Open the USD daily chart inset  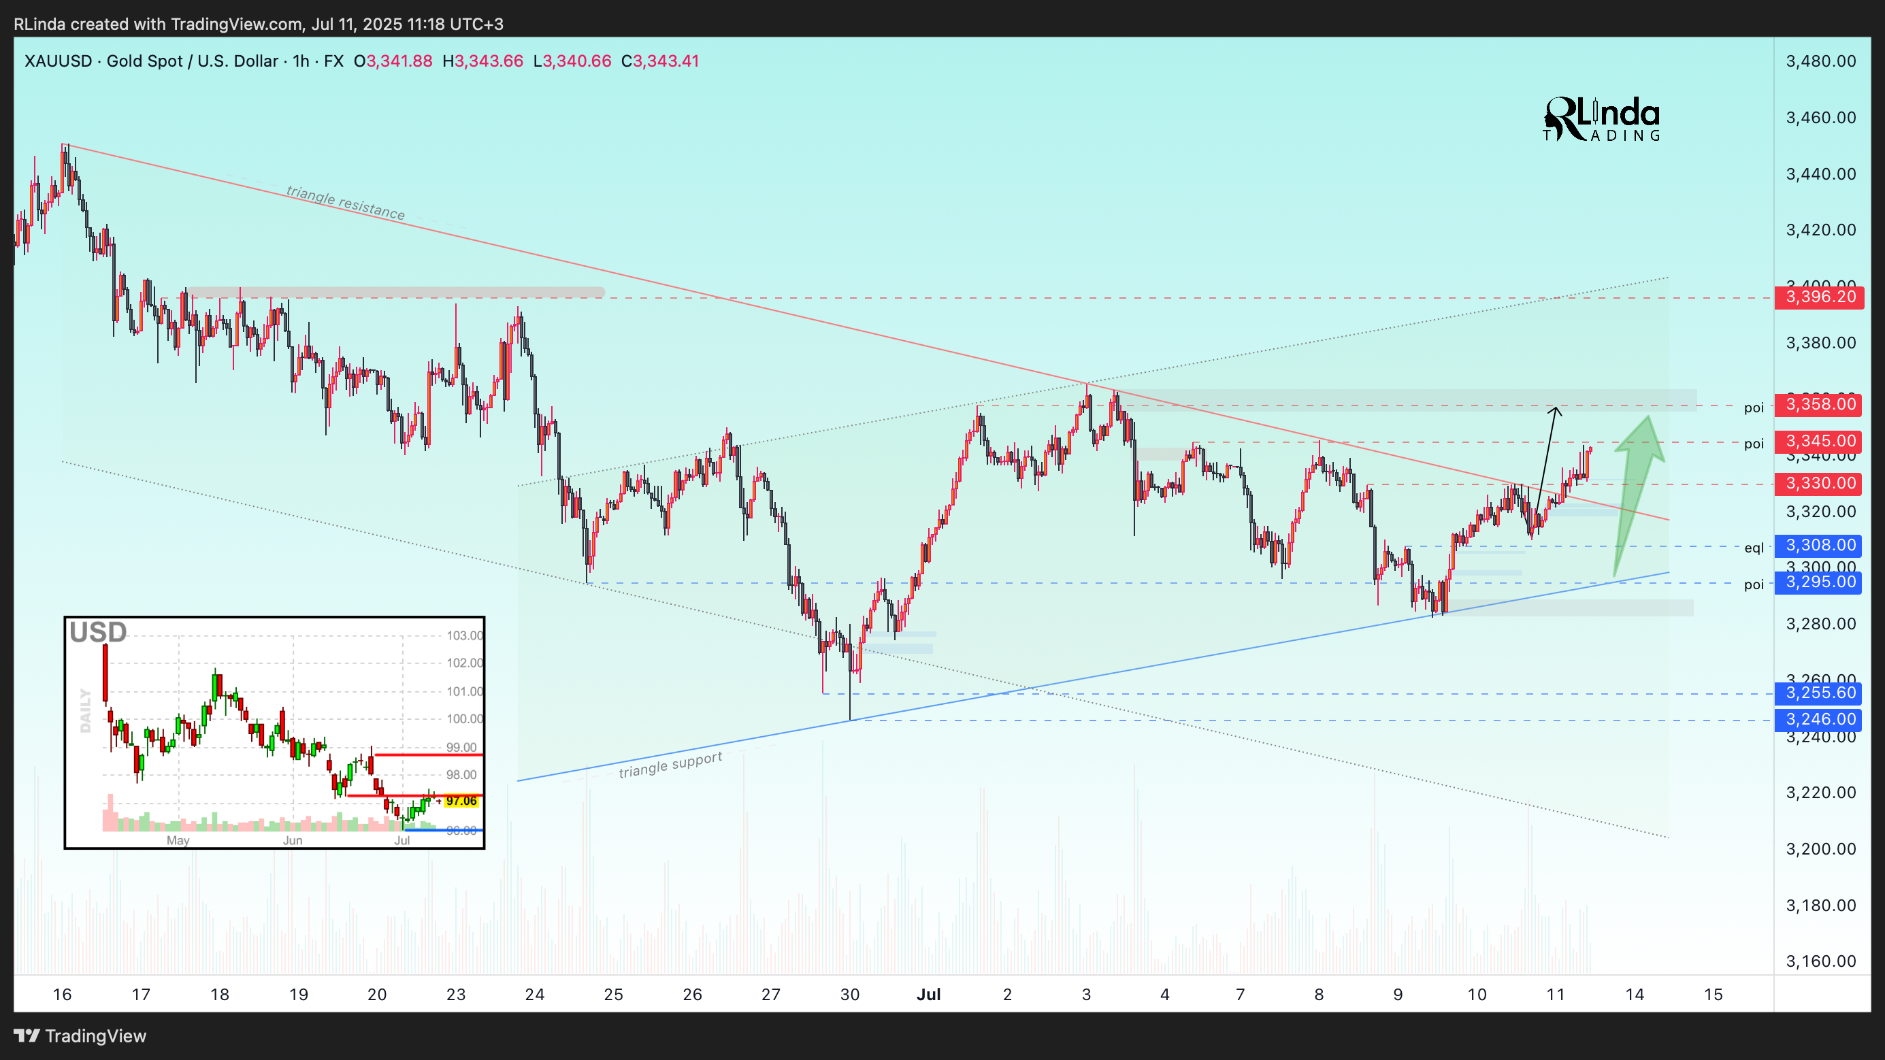(274, 732)
